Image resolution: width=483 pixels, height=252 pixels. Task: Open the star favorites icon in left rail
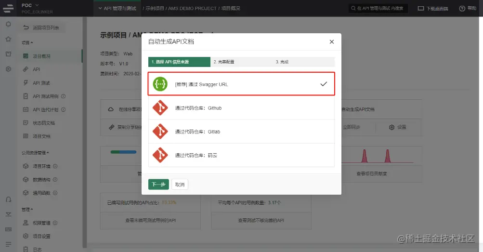pos(8,39)
